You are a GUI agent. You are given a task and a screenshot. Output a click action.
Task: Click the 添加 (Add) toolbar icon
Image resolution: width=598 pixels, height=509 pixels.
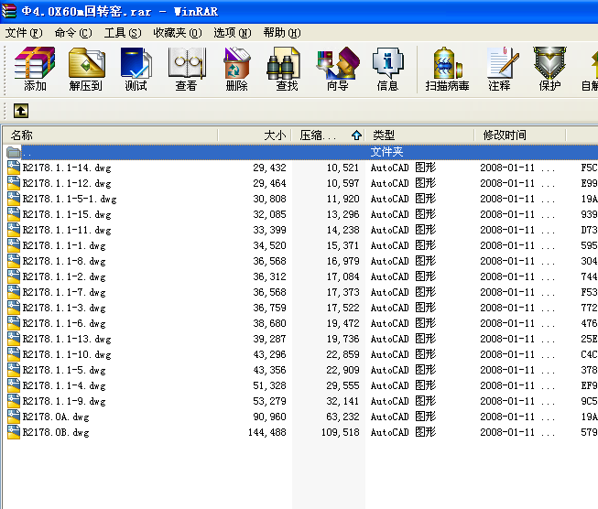tap(35, 69)
